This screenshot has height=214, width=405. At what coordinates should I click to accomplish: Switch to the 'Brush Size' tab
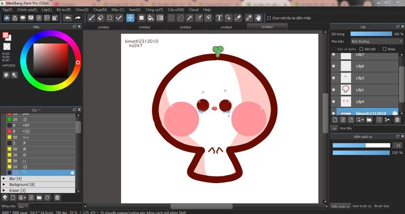click(x=382, y=206)
